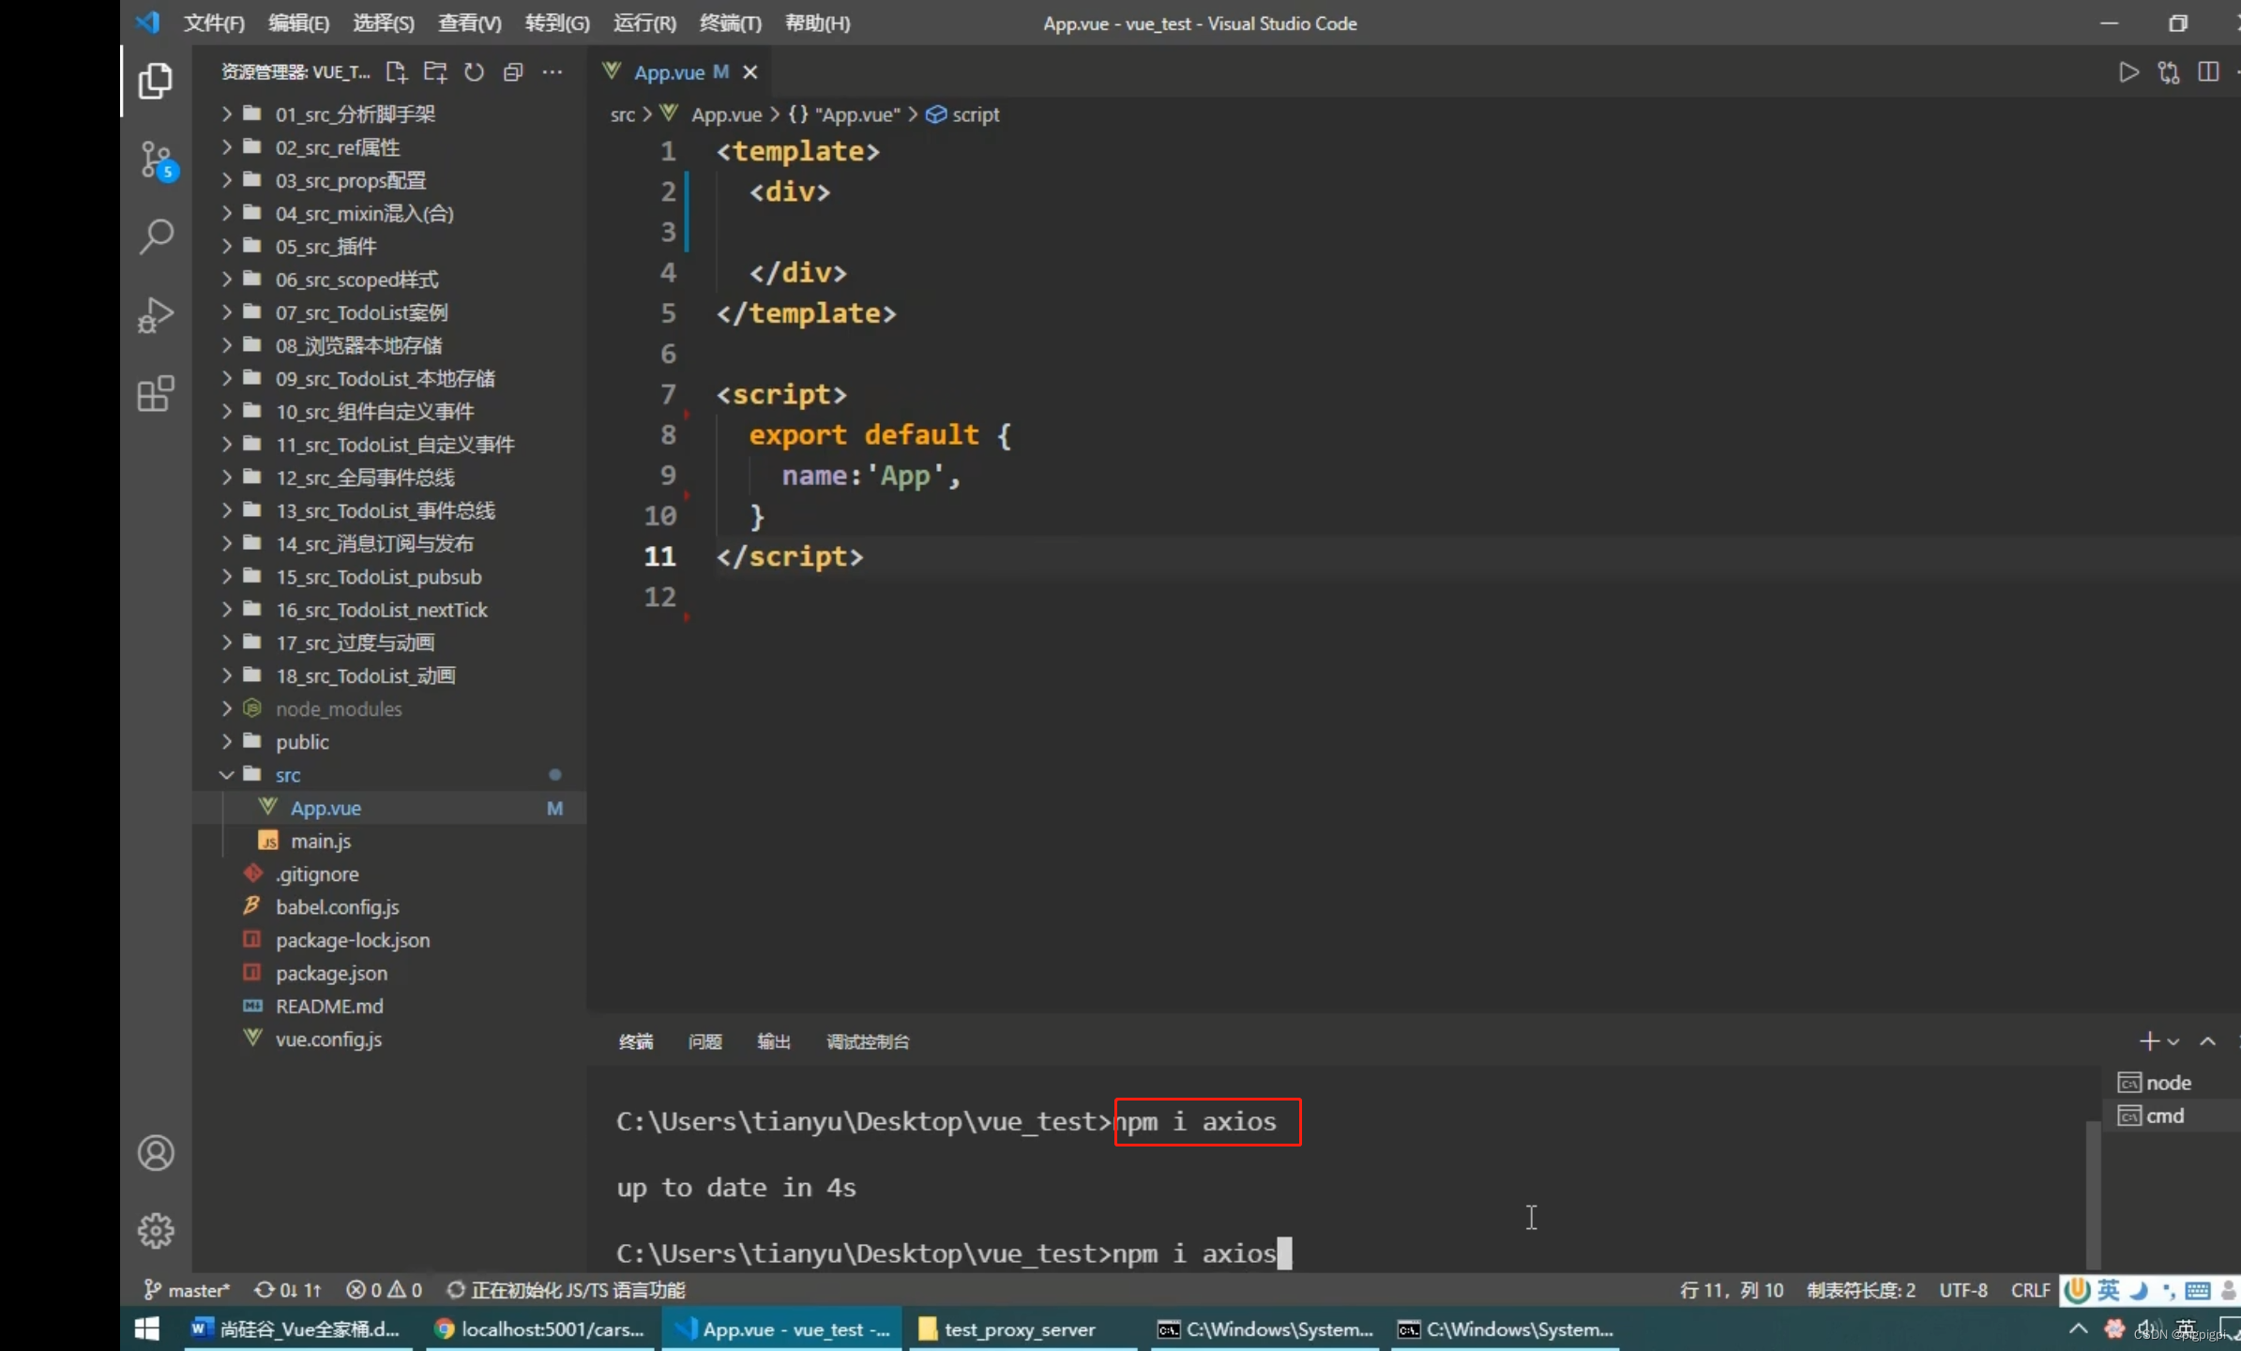Open Source Control view with 5 badge
The width and height of the screenshot is (2241, 1351).
[x=156, y=160]
